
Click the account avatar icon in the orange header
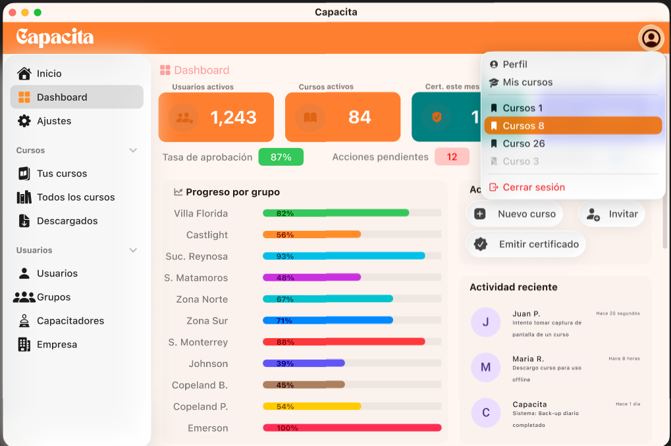[x=650, y=38]
